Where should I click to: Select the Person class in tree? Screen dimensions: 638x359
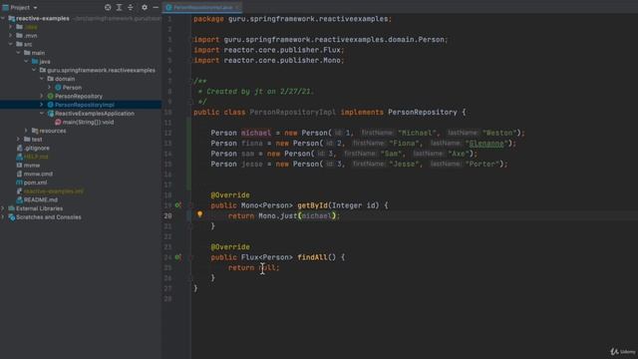72,88
